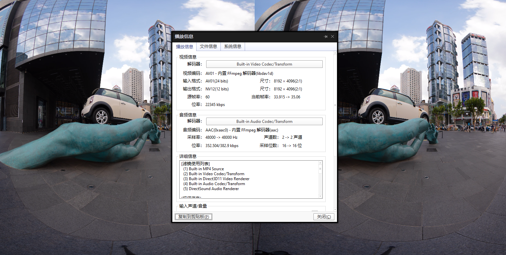The height and width of the screenshot is (255, 506).
Task: Open Built-in Video Codec/Transform decoder settings
Action: pyautogui.click(x=264, y=64)
